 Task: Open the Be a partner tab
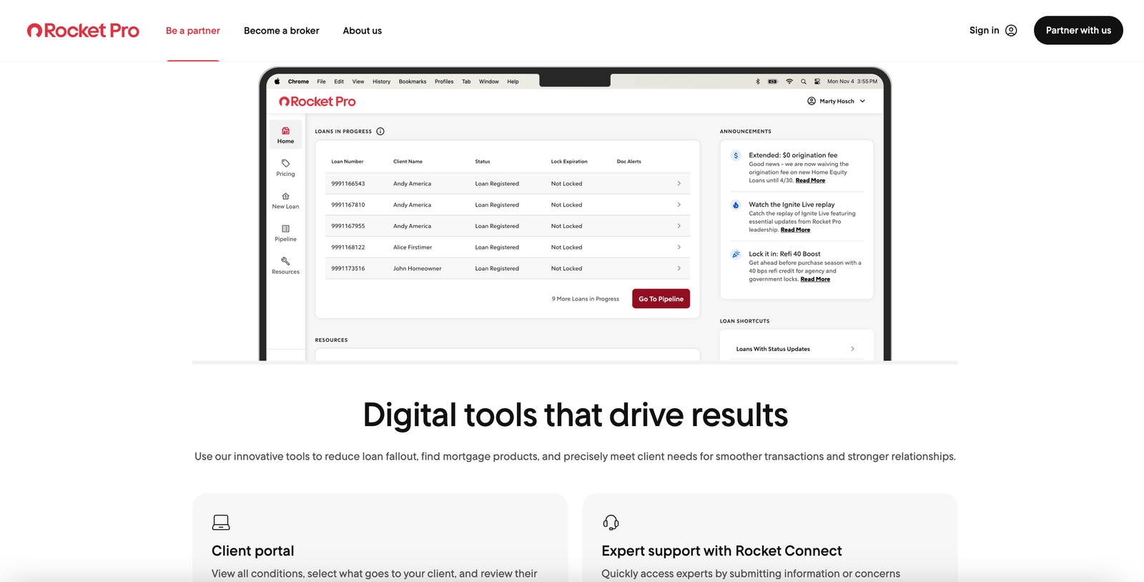pyautogui.click(x=193, y=31)
